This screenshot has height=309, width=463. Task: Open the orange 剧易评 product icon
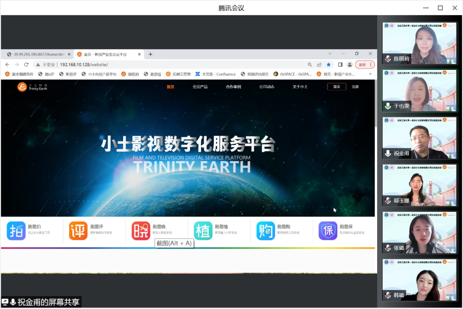pyautogui.click(x=78, y=231)
